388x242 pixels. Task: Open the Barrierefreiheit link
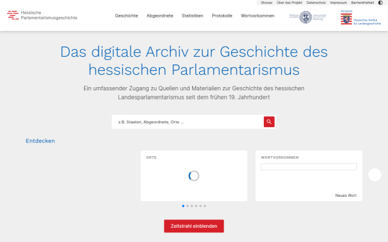coord(363,3)
